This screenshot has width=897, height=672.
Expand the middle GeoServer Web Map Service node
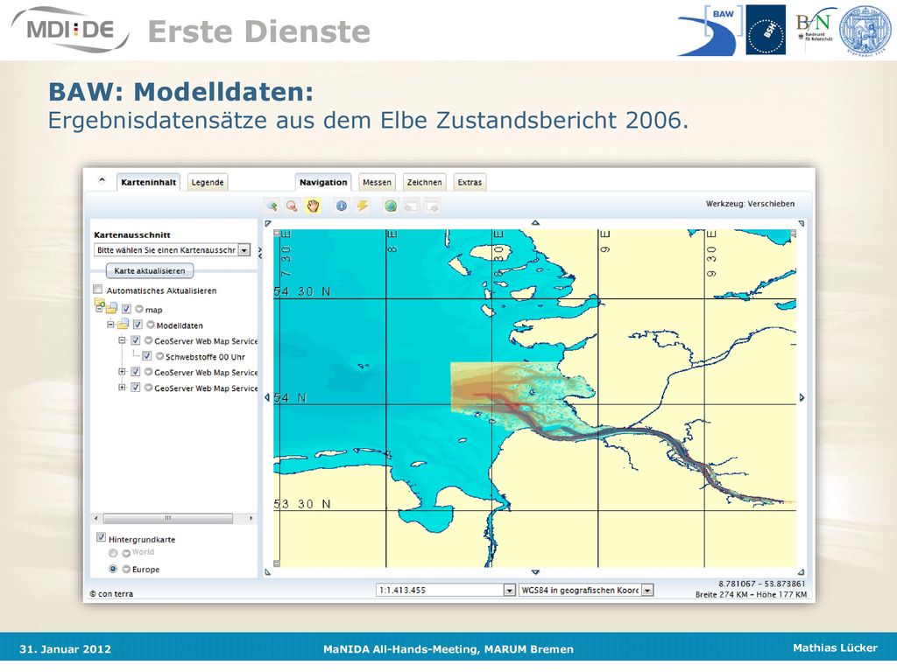[x=122, y=372]
